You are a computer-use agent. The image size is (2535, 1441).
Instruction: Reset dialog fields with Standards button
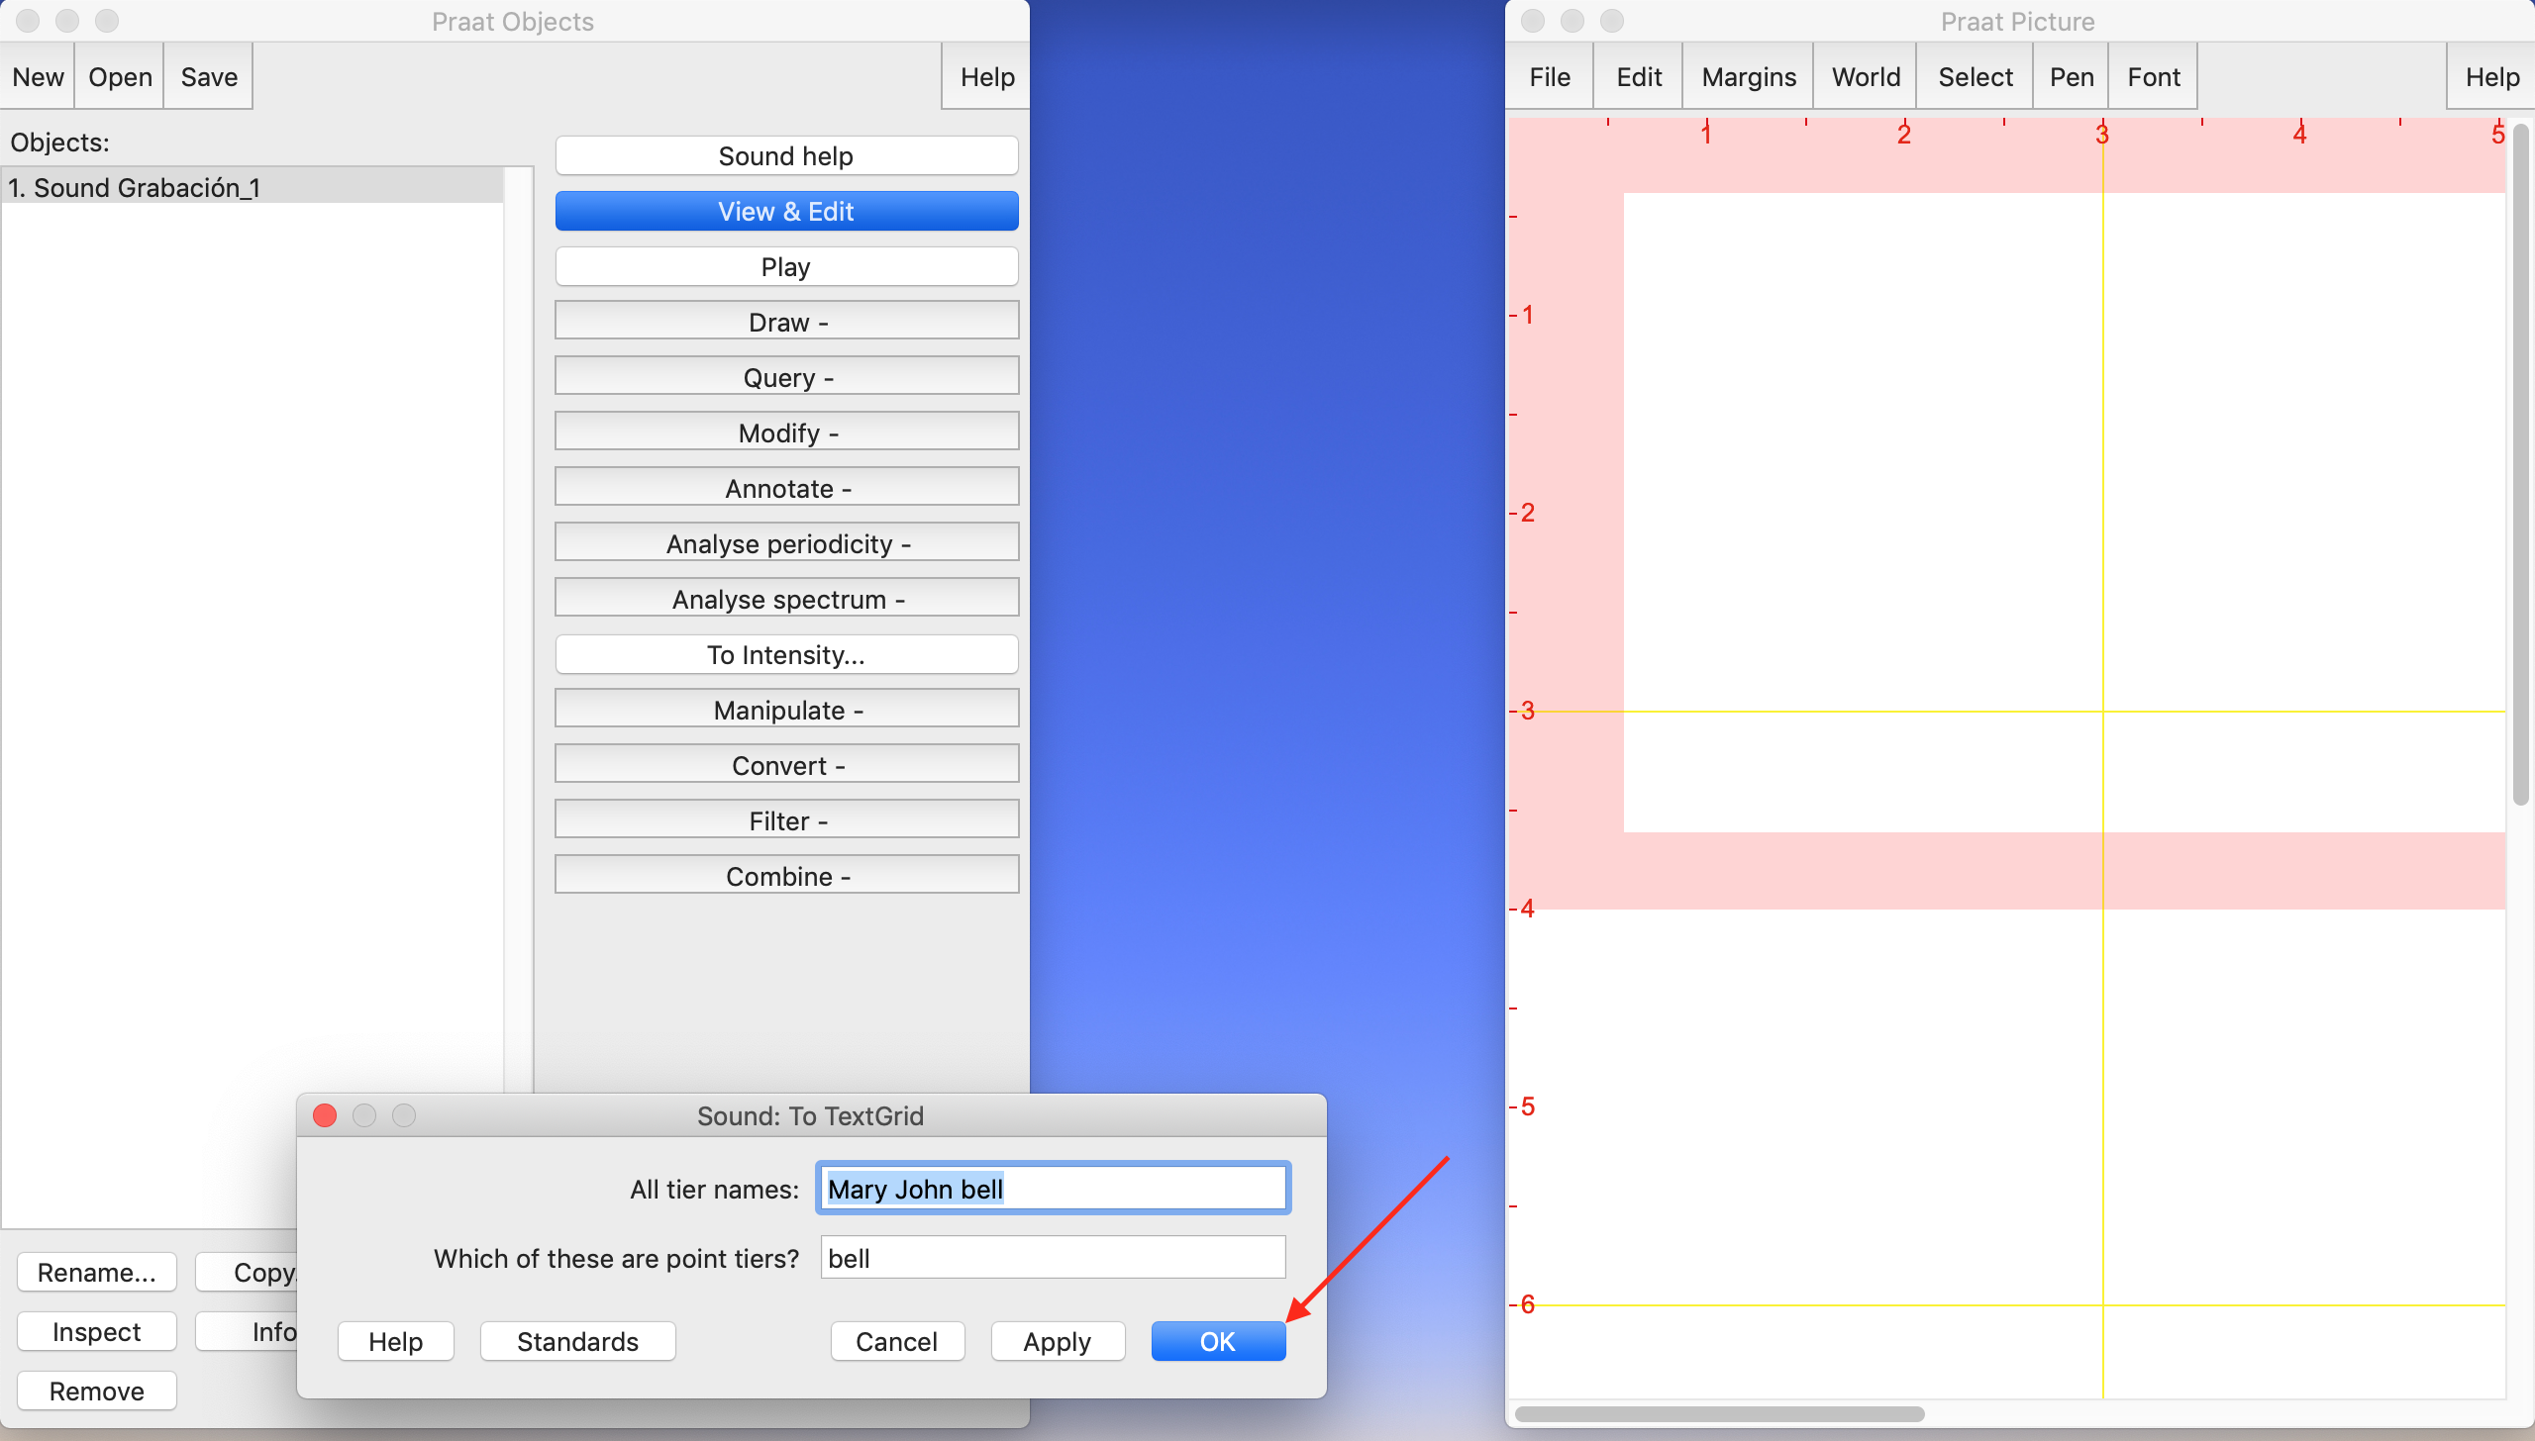click(x=577, y=1341)
